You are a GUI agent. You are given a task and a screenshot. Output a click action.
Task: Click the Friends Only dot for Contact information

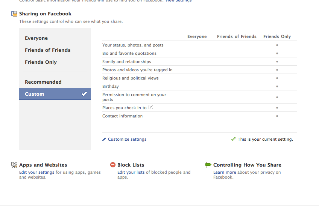277,116
